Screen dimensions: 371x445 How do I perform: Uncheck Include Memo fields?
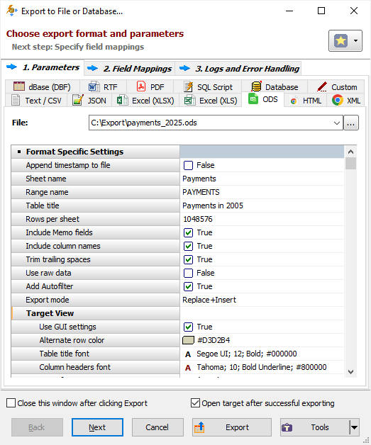point(188,232)
